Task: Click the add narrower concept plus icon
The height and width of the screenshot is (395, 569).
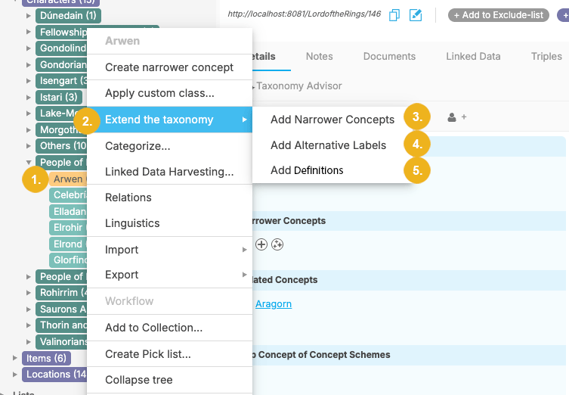Action: point(261,244)
